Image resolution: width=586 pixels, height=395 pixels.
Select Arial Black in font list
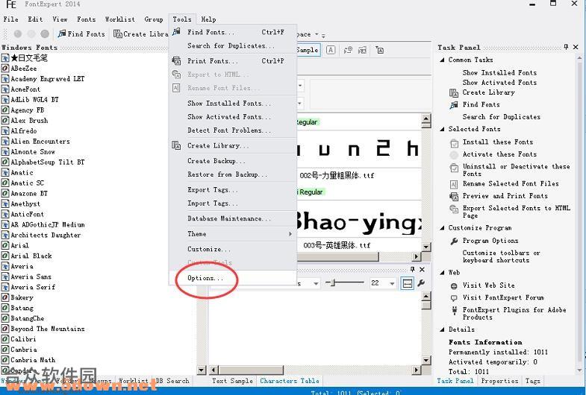pos(31,256)
